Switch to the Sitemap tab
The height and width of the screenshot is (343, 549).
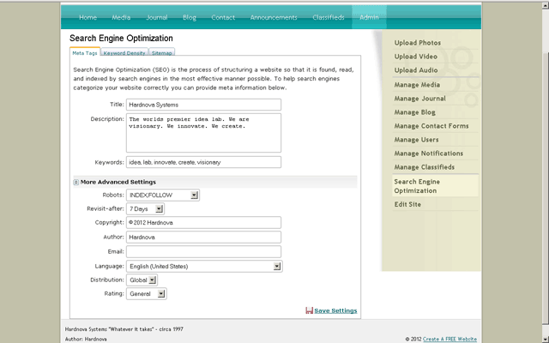pos(162,52)
